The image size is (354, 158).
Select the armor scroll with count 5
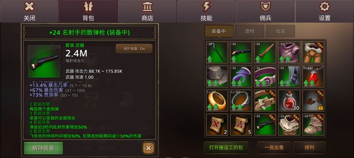(x=241, y=124)
